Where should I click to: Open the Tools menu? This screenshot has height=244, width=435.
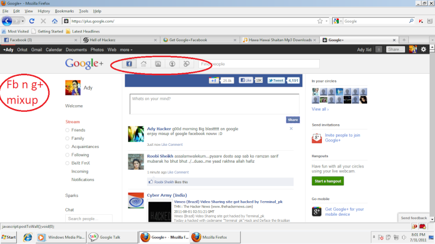coord(83,11)
